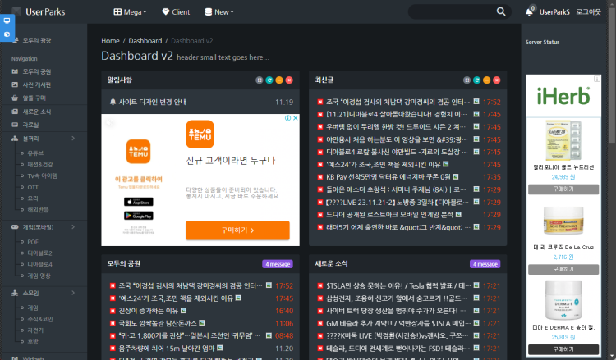This screenshot has width=616, height=360.
Task: Minimize 최신글 panel using yellow button
Action: pyautogui.click(x=487, y=80)
